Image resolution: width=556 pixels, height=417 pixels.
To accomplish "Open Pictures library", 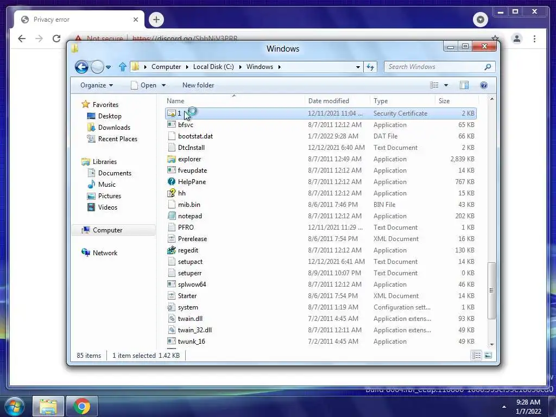I will (x=110, y=195).
